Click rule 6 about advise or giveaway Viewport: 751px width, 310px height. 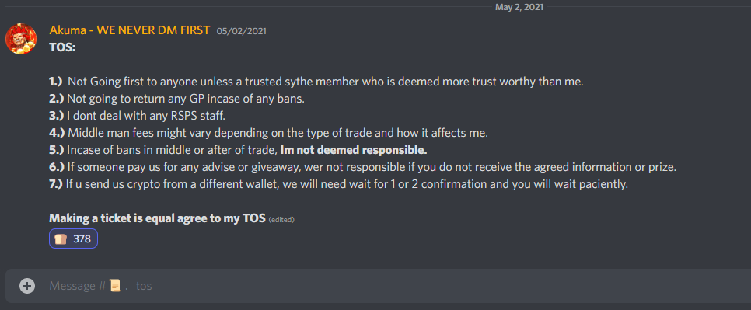(x=362, y=168)
